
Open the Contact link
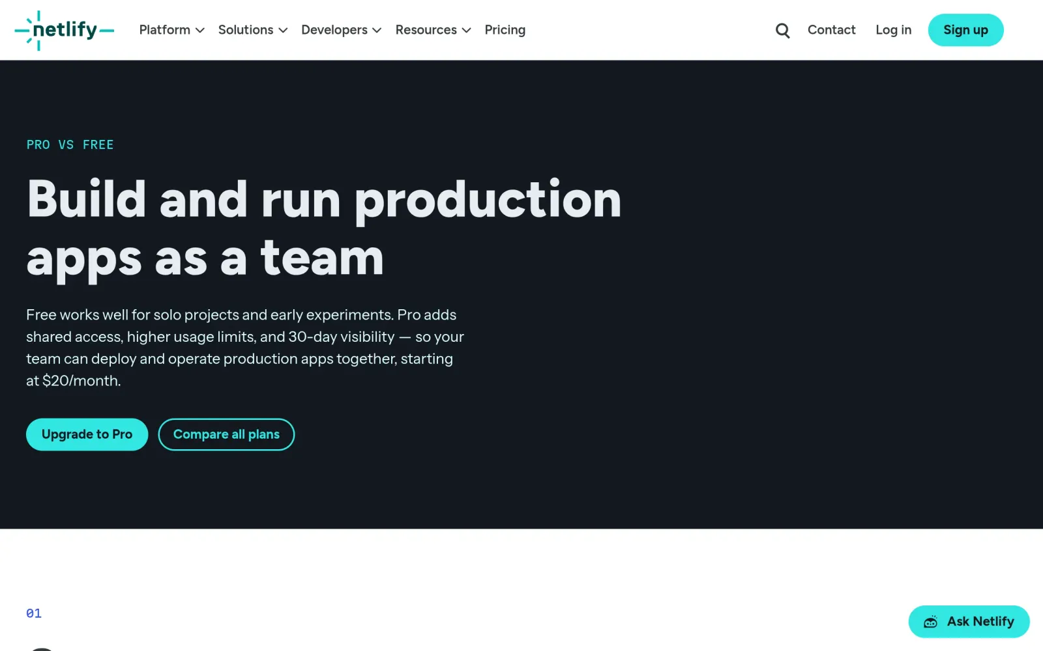pos(831,30)
